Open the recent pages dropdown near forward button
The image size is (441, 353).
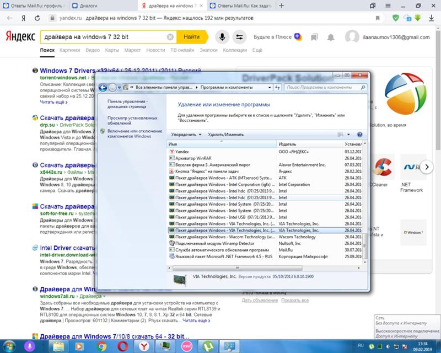(120, 88)
